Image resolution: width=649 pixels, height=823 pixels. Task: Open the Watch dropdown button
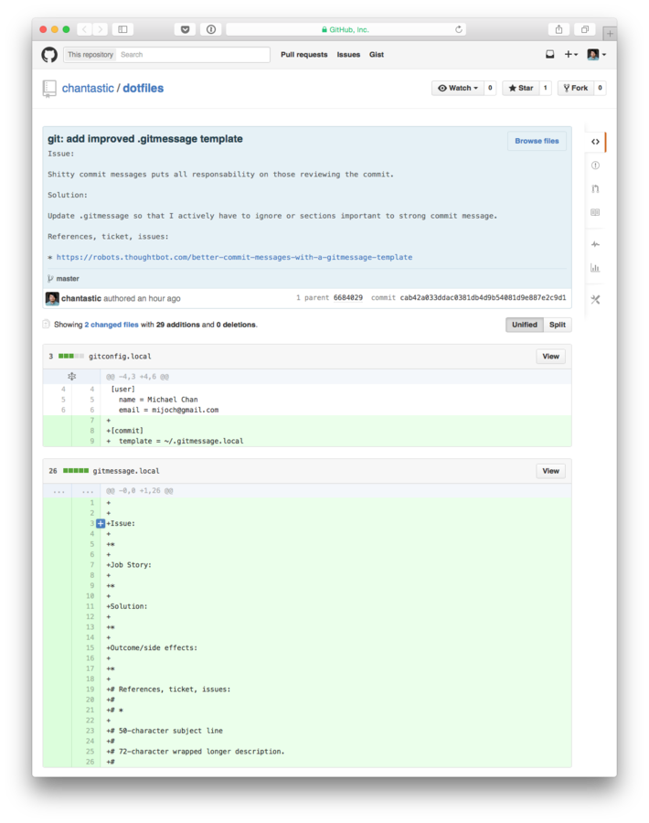click(458, 88)
